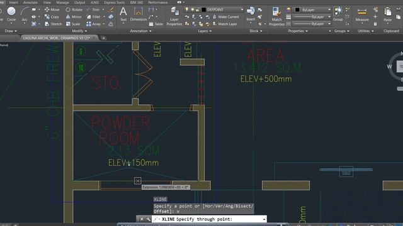This screenshot has height=226, width=403.
Task: Click the Scale tool
Action: [x=73, y=24]
